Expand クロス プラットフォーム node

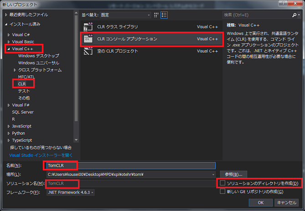[x=15, y=70]
